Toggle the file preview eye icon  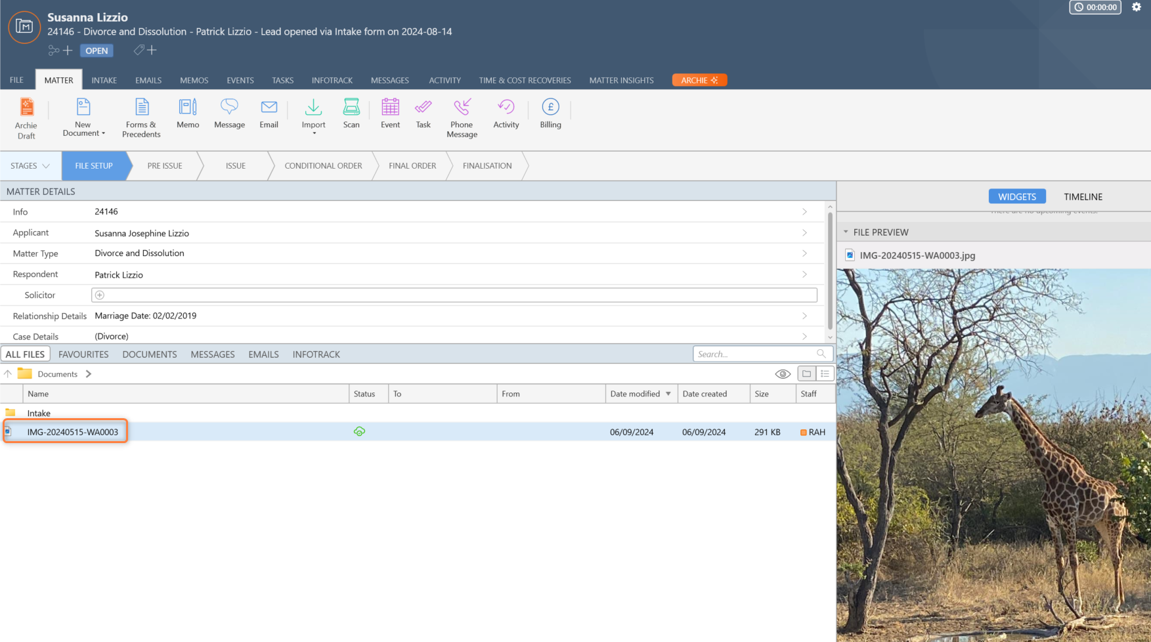click(x=783, y=374)
